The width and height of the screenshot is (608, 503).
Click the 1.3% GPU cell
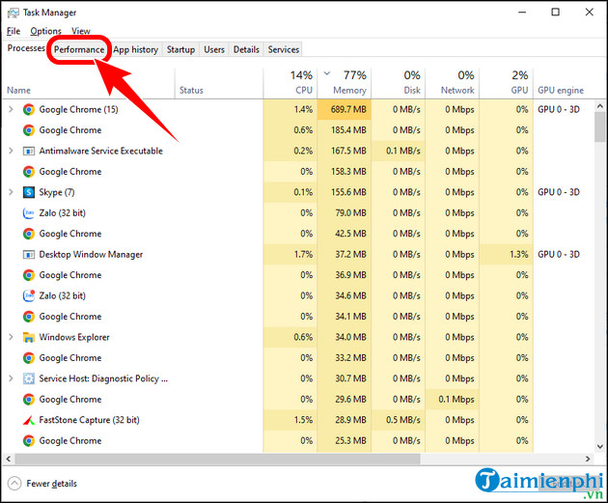coord(506,255)
